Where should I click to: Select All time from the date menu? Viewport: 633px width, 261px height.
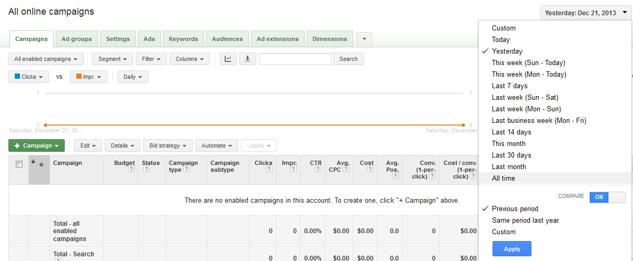(504, 178)
